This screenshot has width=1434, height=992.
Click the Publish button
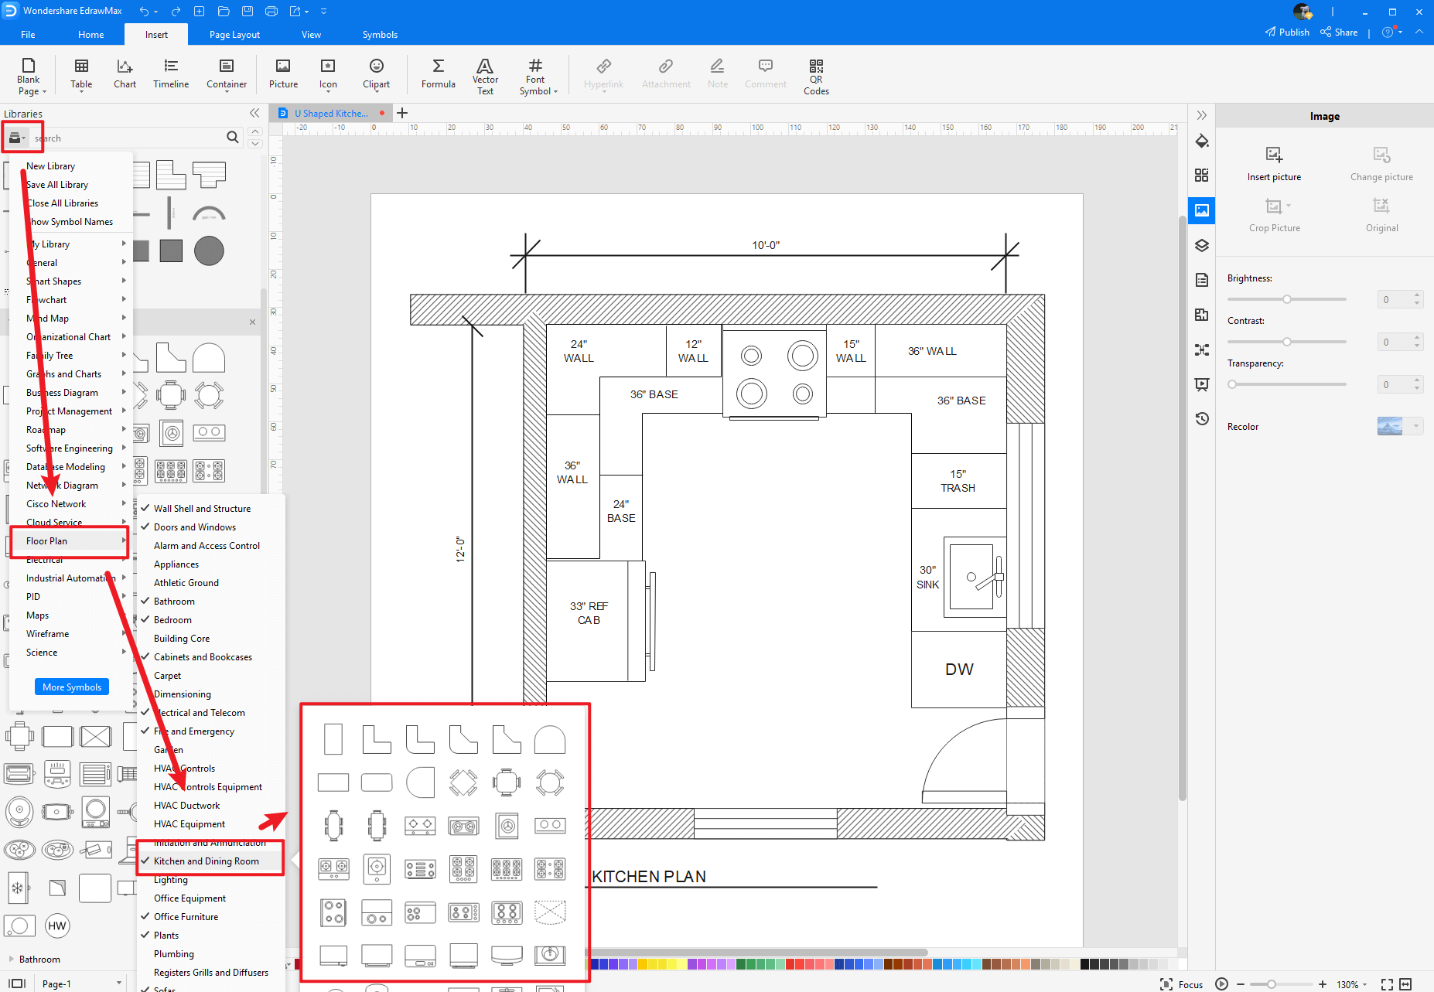click(1287, 32)
